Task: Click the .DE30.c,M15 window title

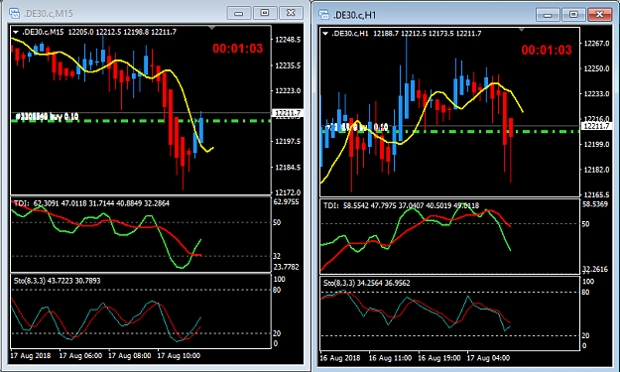Action: [x=49, y=14]
